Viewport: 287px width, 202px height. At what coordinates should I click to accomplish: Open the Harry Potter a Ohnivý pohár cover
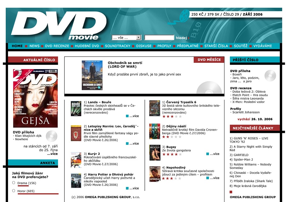tap(76, 181)
